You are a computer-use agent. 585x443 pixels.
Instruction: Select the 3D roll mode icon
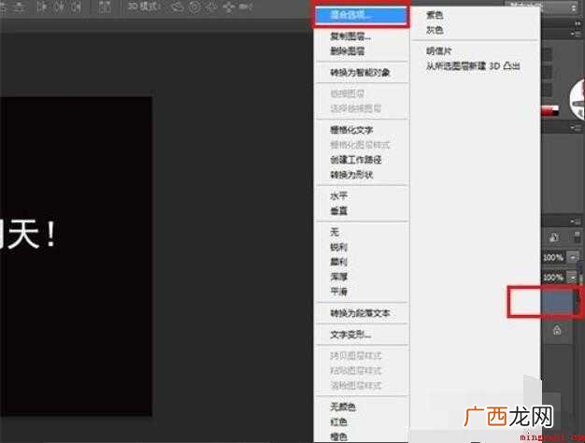(194, 7)
